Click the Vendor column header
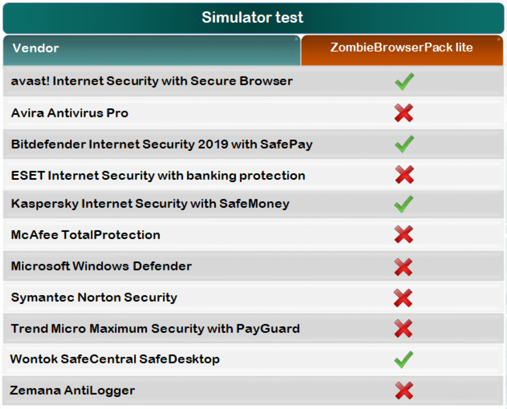Image resolution: width=507 pixels, height=409 pixels. pos(36,48)
